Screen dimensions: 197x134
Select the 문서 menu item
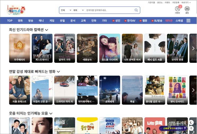click(73, 21)
